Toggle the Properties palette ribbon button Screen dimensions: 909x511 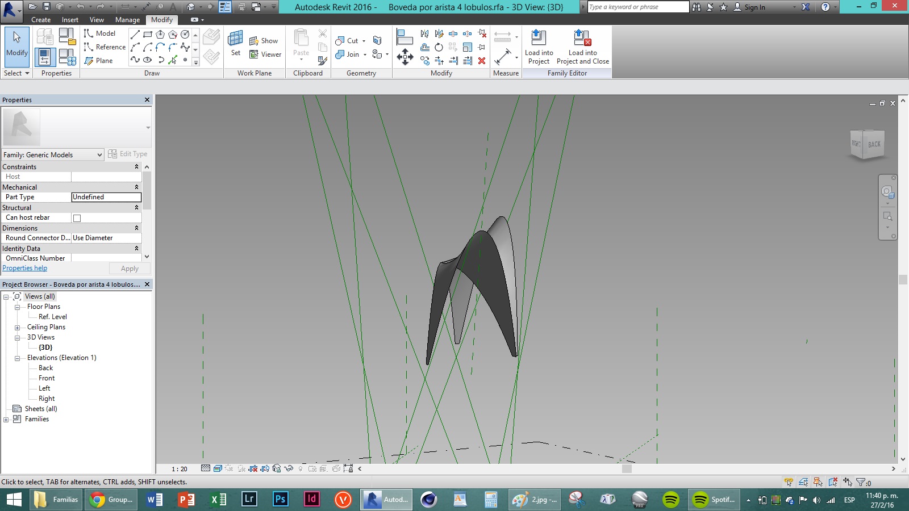click(x=45, y=57)
